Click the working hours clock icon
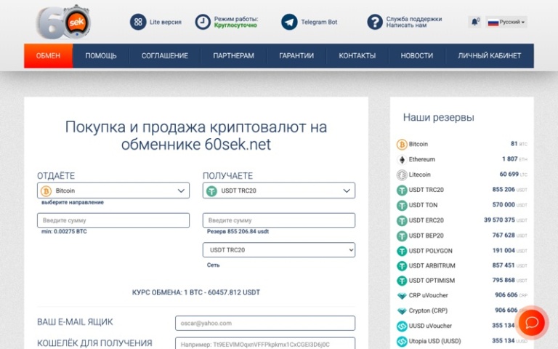The image size is (558, 349). coord(203,22)
